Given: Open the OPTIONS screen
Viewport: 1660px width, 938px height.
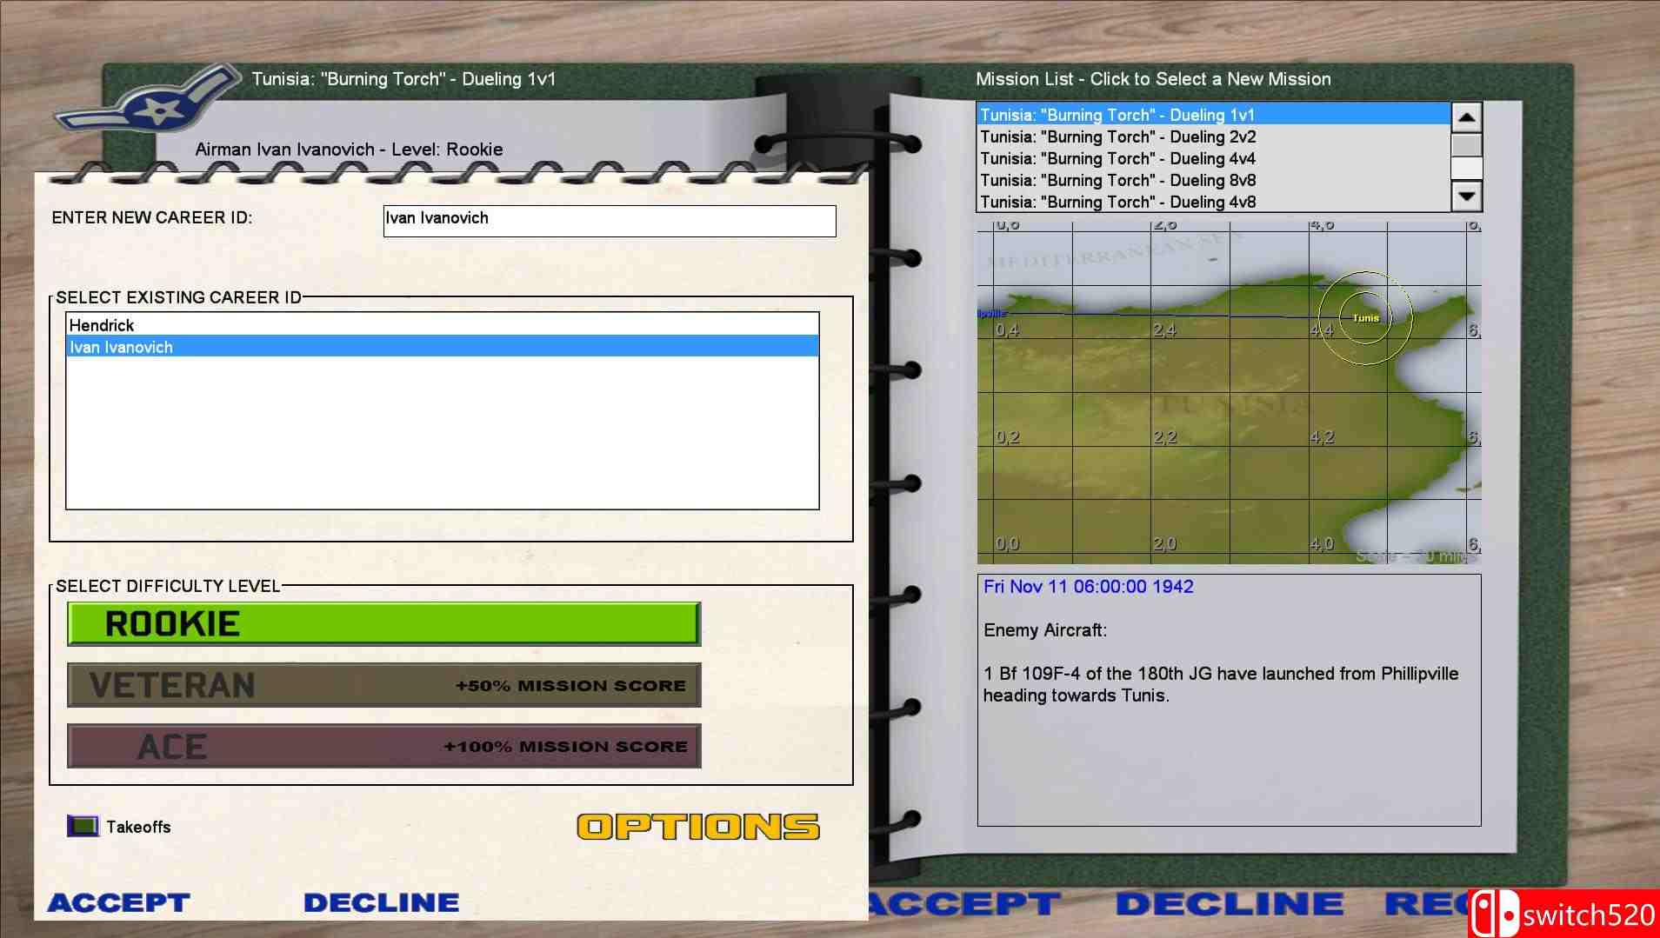Looking at the screenshot, I should point(698,827).
